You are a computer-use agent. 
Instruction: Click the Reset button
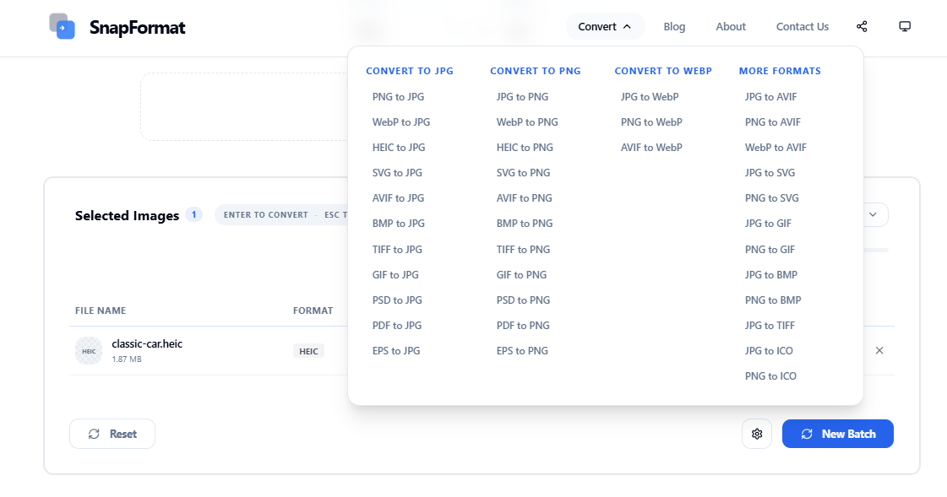click(112, 434)
